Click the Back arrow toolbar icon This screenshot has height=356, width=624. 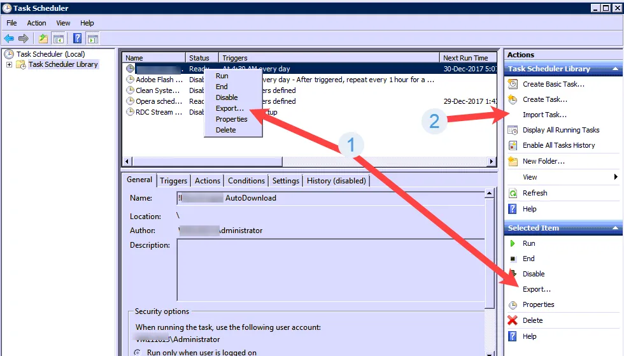pos(9,39)
